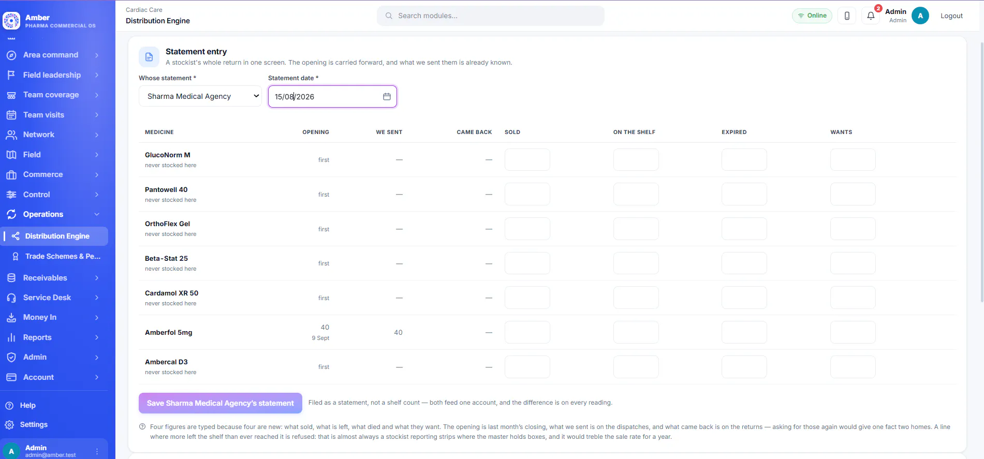Click Expired field for OrthoFlex Gel
The width and height of the screenshot is (984, 459).
click(x=744, y=229)
